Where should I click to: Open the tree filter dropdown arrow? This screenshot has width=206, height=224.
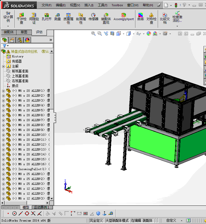(x=8, y=46)
